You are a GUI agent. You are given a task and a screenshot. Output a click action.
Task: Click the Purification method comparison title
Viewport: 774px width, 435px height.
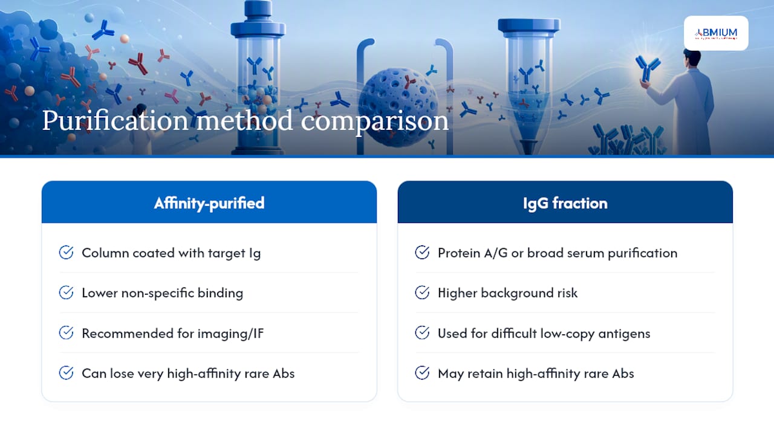coord(246,121)
